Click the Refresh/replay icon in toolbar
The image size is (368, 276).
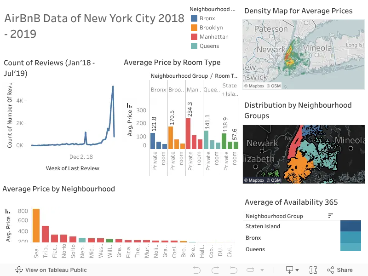point(250,270)
